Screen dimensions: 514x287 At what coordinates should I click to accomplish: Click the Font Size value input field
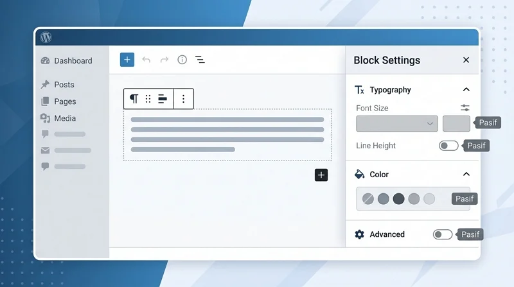pos(456,123)
